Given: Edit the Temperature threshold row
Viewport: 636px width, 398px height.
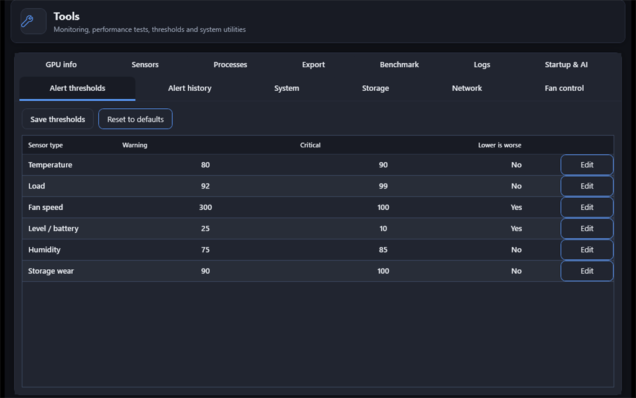Looking at the screenshot, I should [587, 165].
